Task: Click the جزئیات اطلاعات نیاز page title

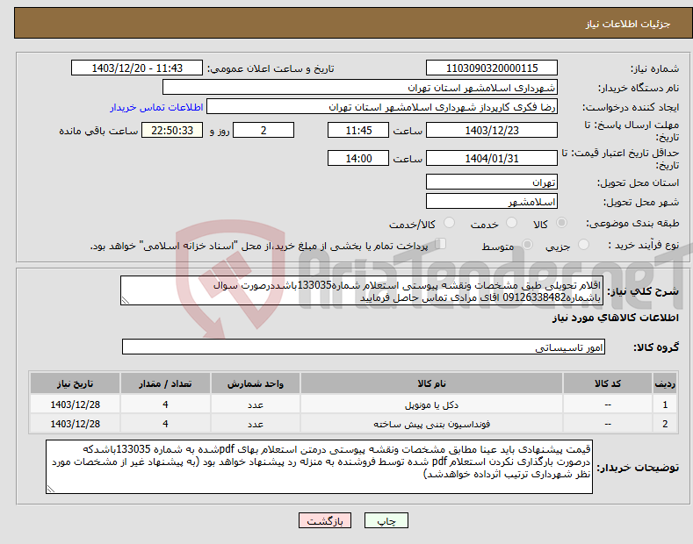Action: tap(628, 24)
